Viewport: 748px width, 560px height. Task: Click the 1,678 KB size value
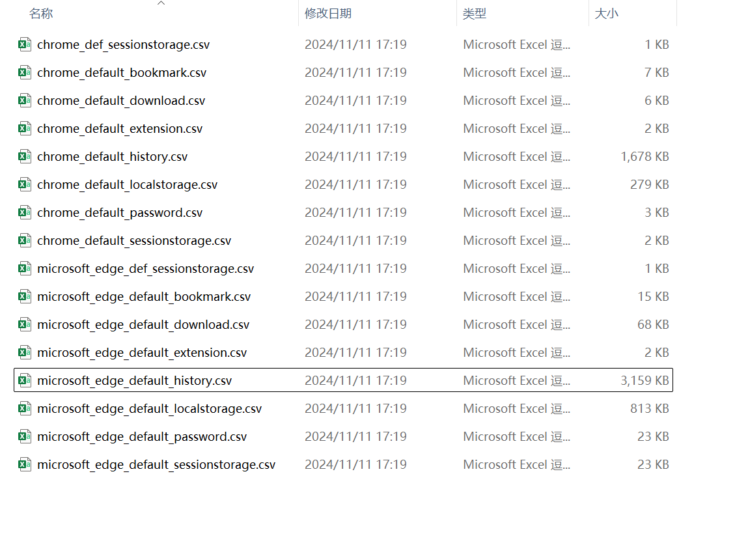pos(644,156)
